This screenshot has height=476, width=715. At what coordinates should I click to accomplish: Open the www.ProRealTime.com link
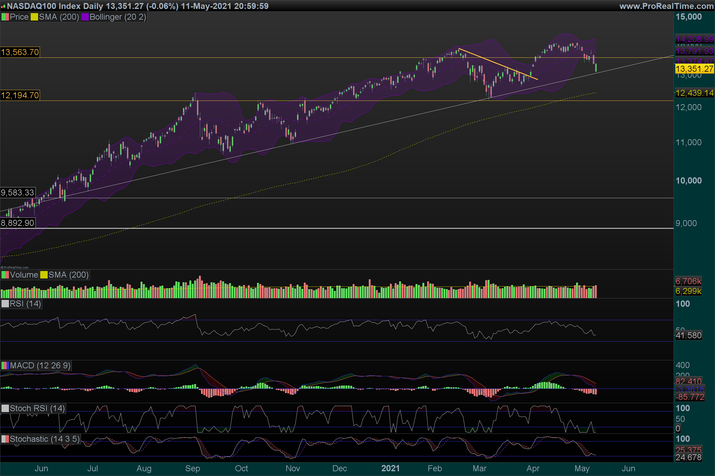[x=666, y=6]
